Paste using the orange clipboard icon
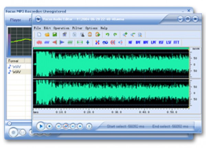 point(90,35)
